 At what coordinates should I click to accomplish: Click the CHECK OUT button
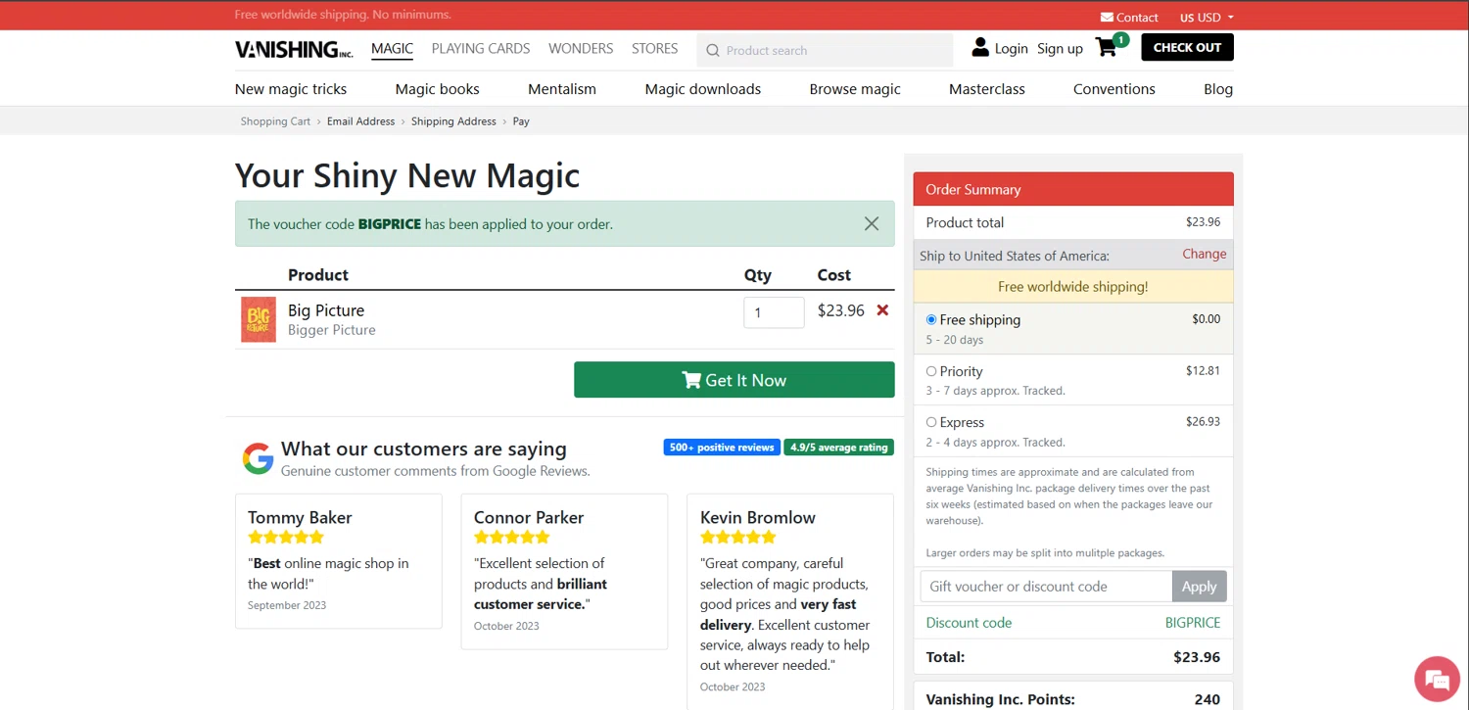1188,47
